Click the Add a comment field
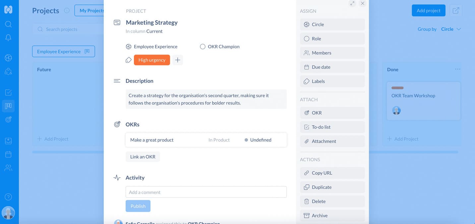 click(206, 192)
